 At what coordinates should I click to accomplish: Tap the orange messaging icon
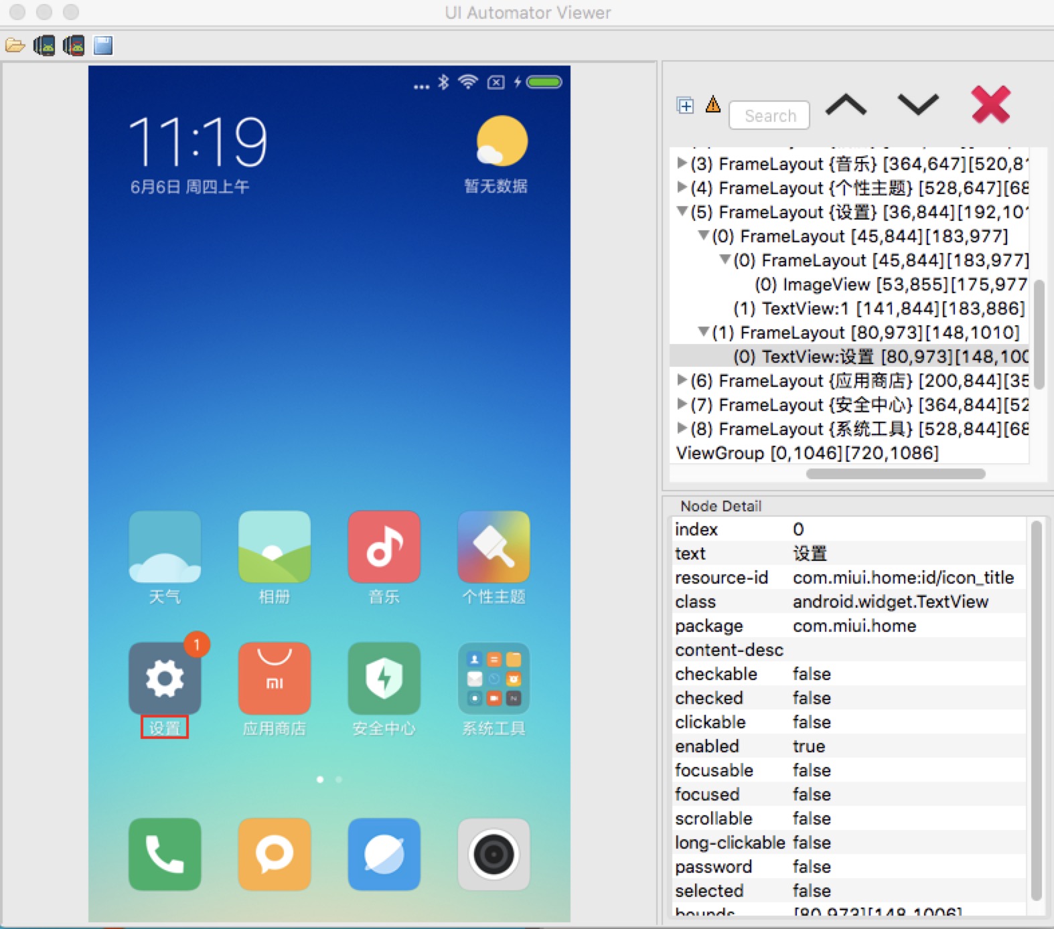point(275,854)
